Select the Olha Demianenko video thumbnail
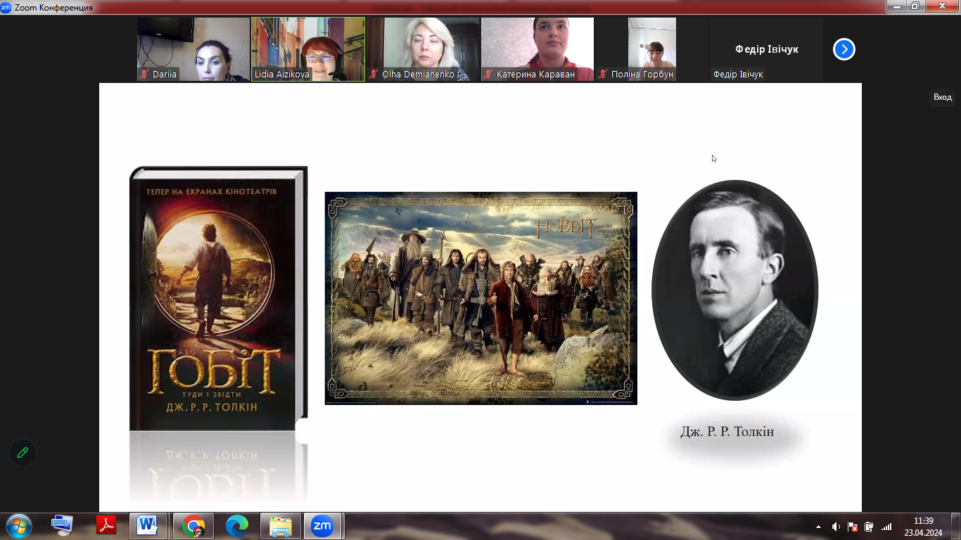Image resolution: width=961 pixels, height=540 pixels. (423, 49)
